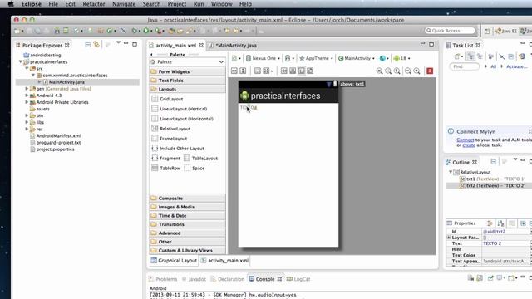Screen dimensions: 532x299
Task: Click the create local task link
Action: (x=469, y=145)
